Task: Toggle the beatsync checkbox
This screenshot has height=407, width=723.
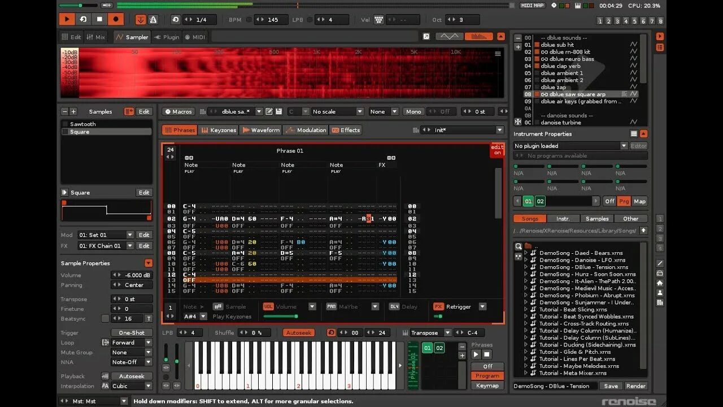Action: (105, 318)
